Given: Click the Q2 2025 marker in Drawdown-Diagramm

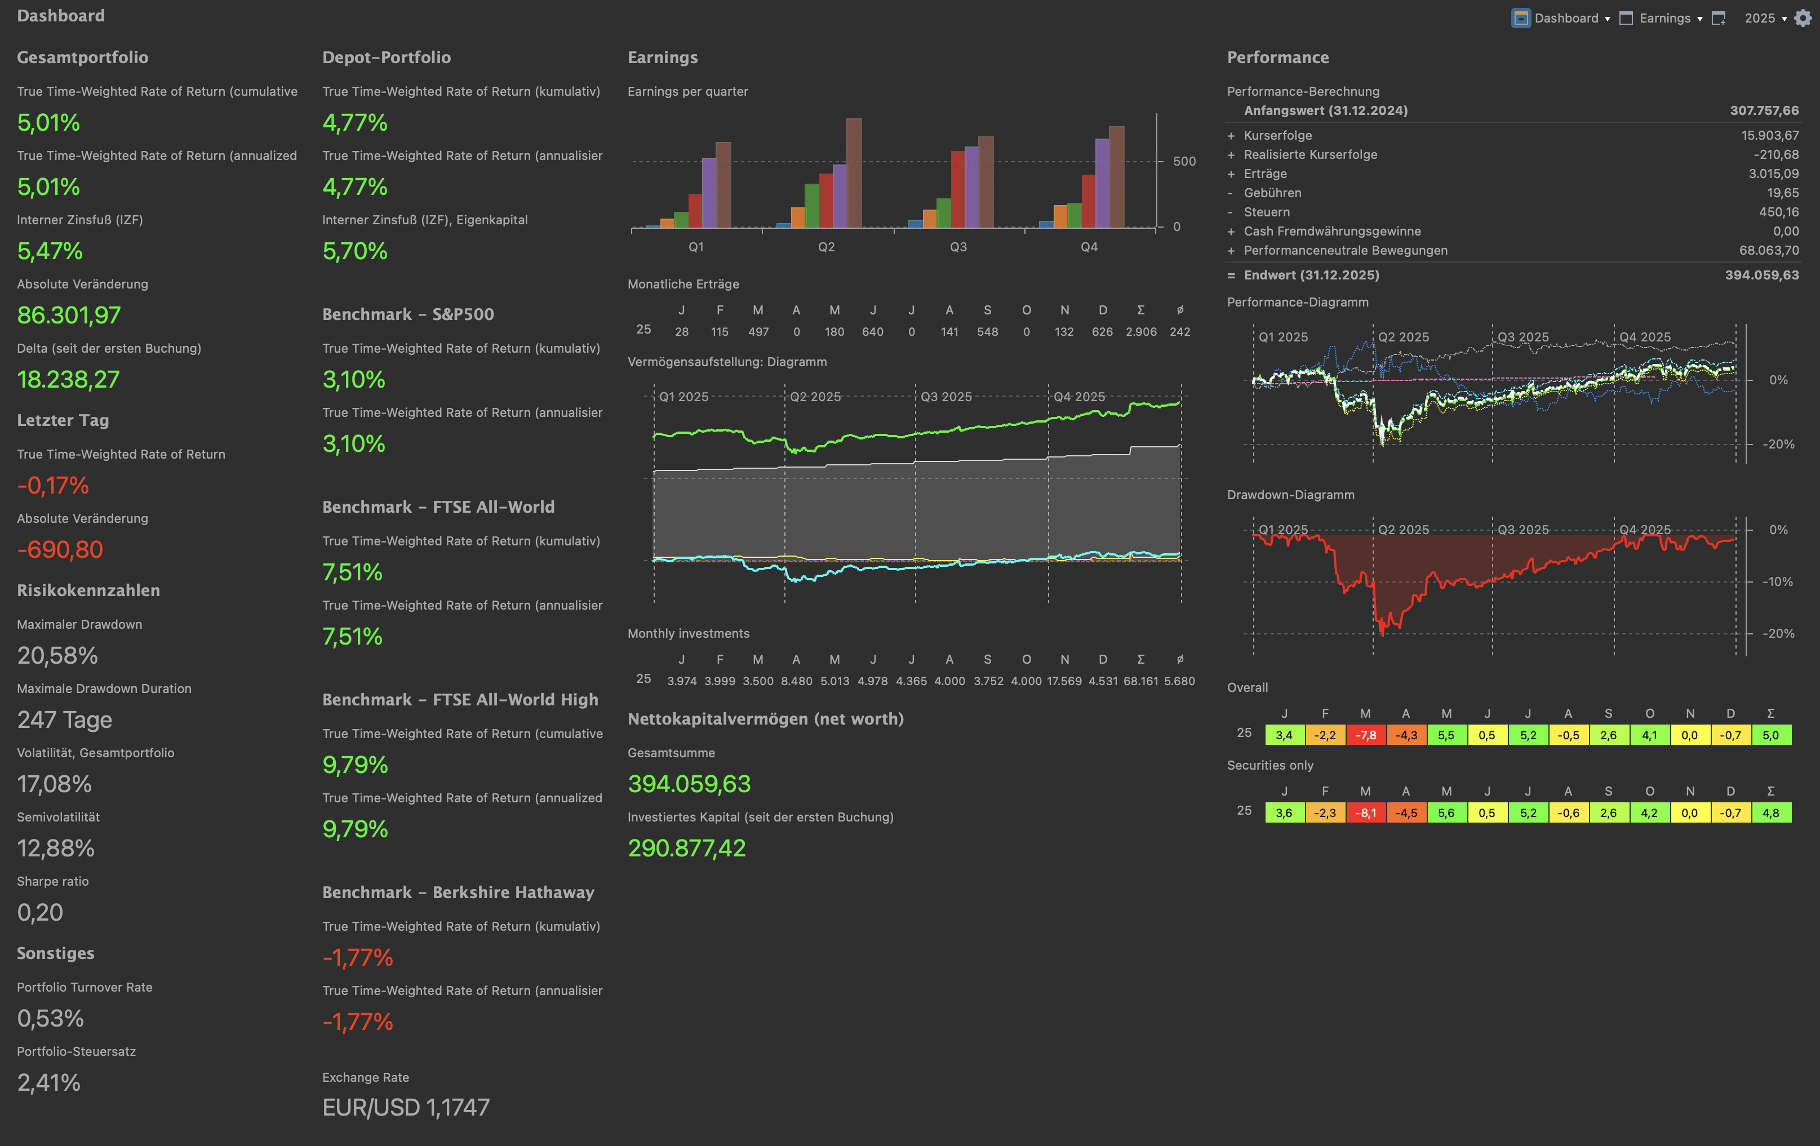Looking at the screenshot, I should point(1403,529).
